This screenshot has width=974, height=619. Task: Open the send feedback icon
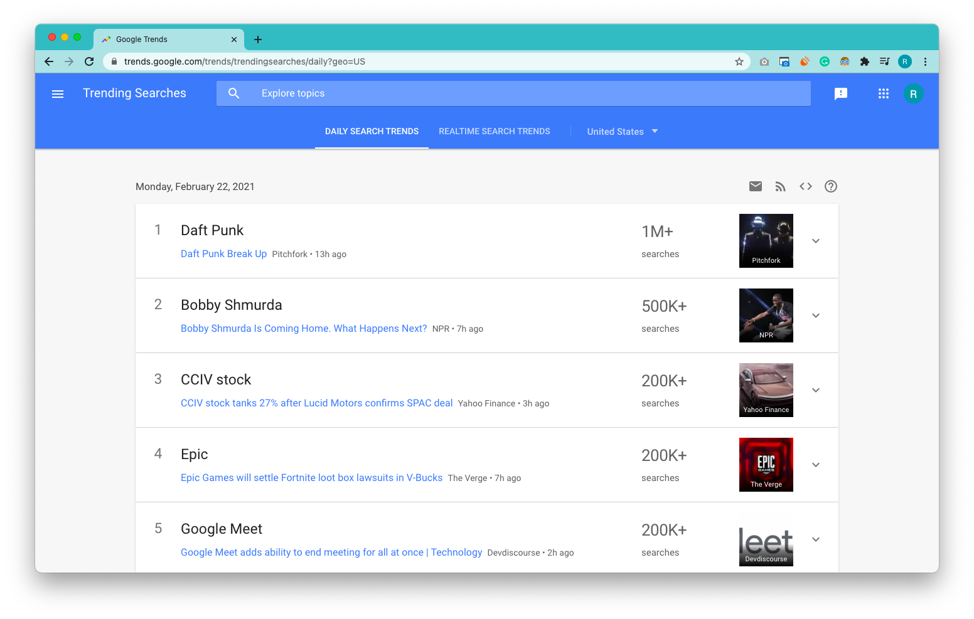(x=841, y=93)
